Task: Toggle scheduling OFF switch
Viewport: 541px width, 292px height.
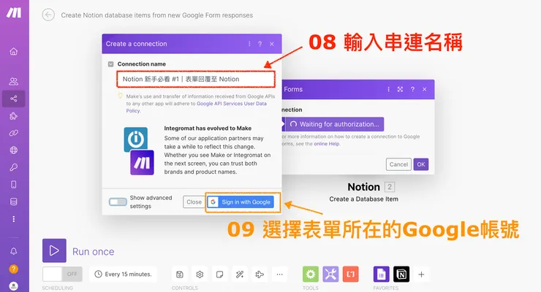Action: pyautogui.click(x=62, y=274)
